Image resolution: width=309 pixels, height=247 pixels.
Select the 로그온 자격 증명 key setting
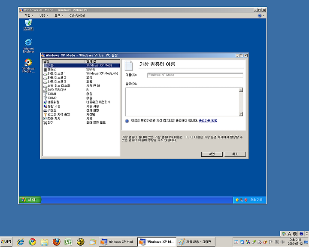(x=81, y=114)
